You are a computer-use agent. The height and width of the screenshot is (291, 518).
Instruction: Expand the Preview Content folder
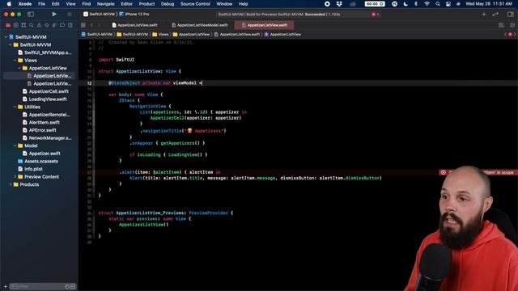tap(15, 177)
